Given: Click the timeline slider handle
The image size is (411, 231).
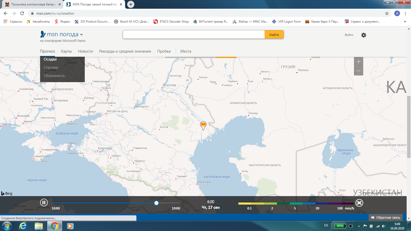Looking at the screenshot, I should pos(156,203).
